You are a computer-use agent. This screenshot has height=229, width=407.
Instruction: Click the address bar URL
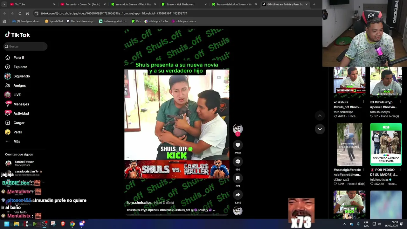(x=114, y=13)
